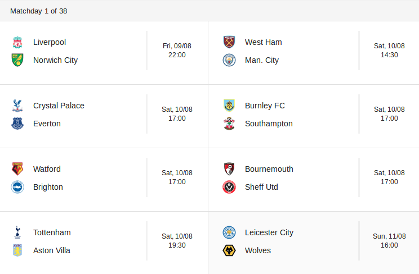Select the Everton crest icon
The image size is (419, 274).
click(x=17, y=124)
